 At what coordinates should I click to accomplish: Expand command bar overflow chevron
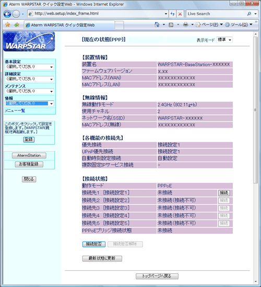tap(256, 22)
